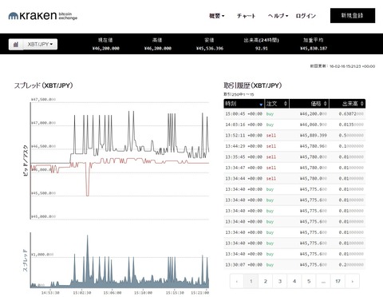Click the Kraken logo
This screenshot has height=297, width=383.
[43, 16]
